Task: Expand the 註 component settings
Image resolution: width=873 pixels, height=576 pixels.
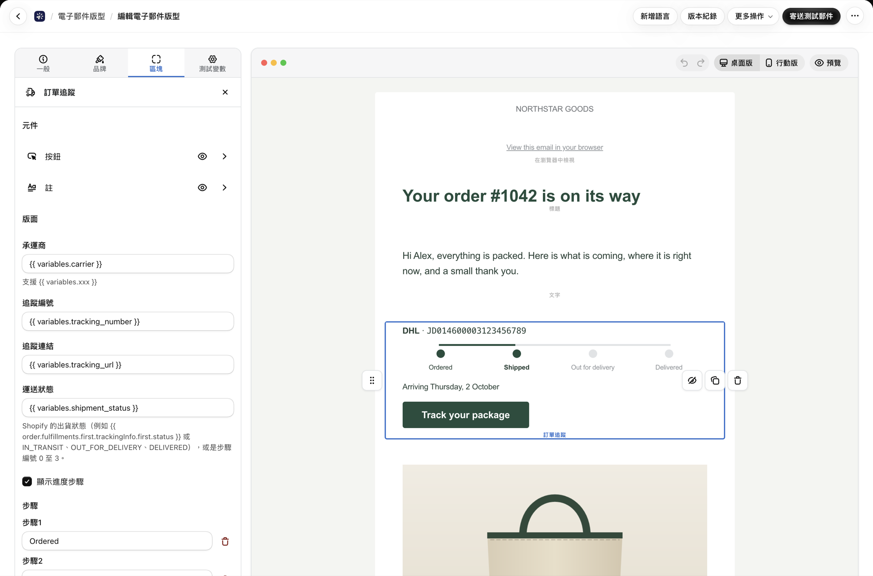Action: coord(224,187)
